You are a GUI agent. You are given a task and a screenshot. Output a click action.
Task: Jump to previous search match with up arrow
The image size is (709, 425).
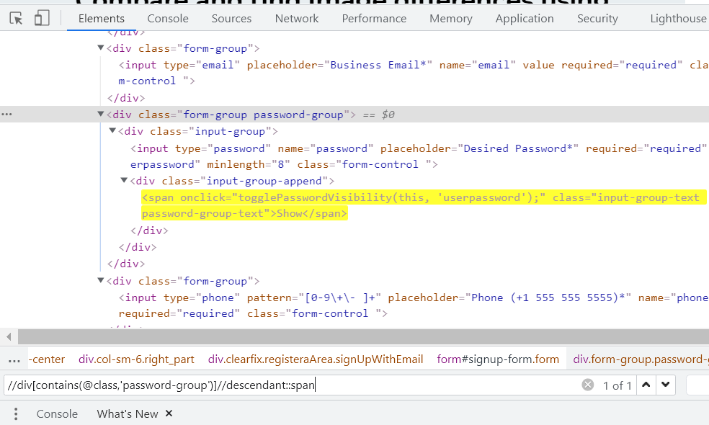pos(646,385)
